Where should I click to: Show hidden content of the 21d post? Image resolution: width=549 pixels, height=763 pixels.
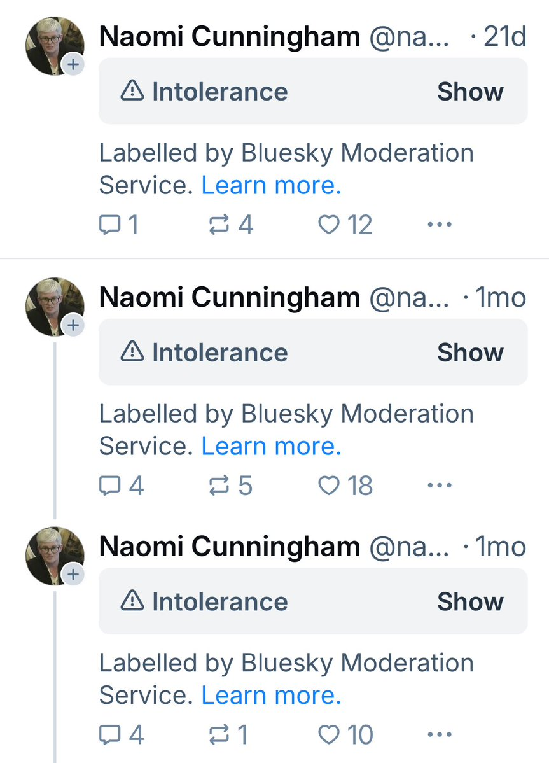[469, 92]
